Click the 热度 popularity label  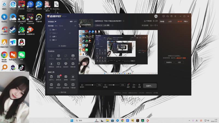[x=180, y=22]
